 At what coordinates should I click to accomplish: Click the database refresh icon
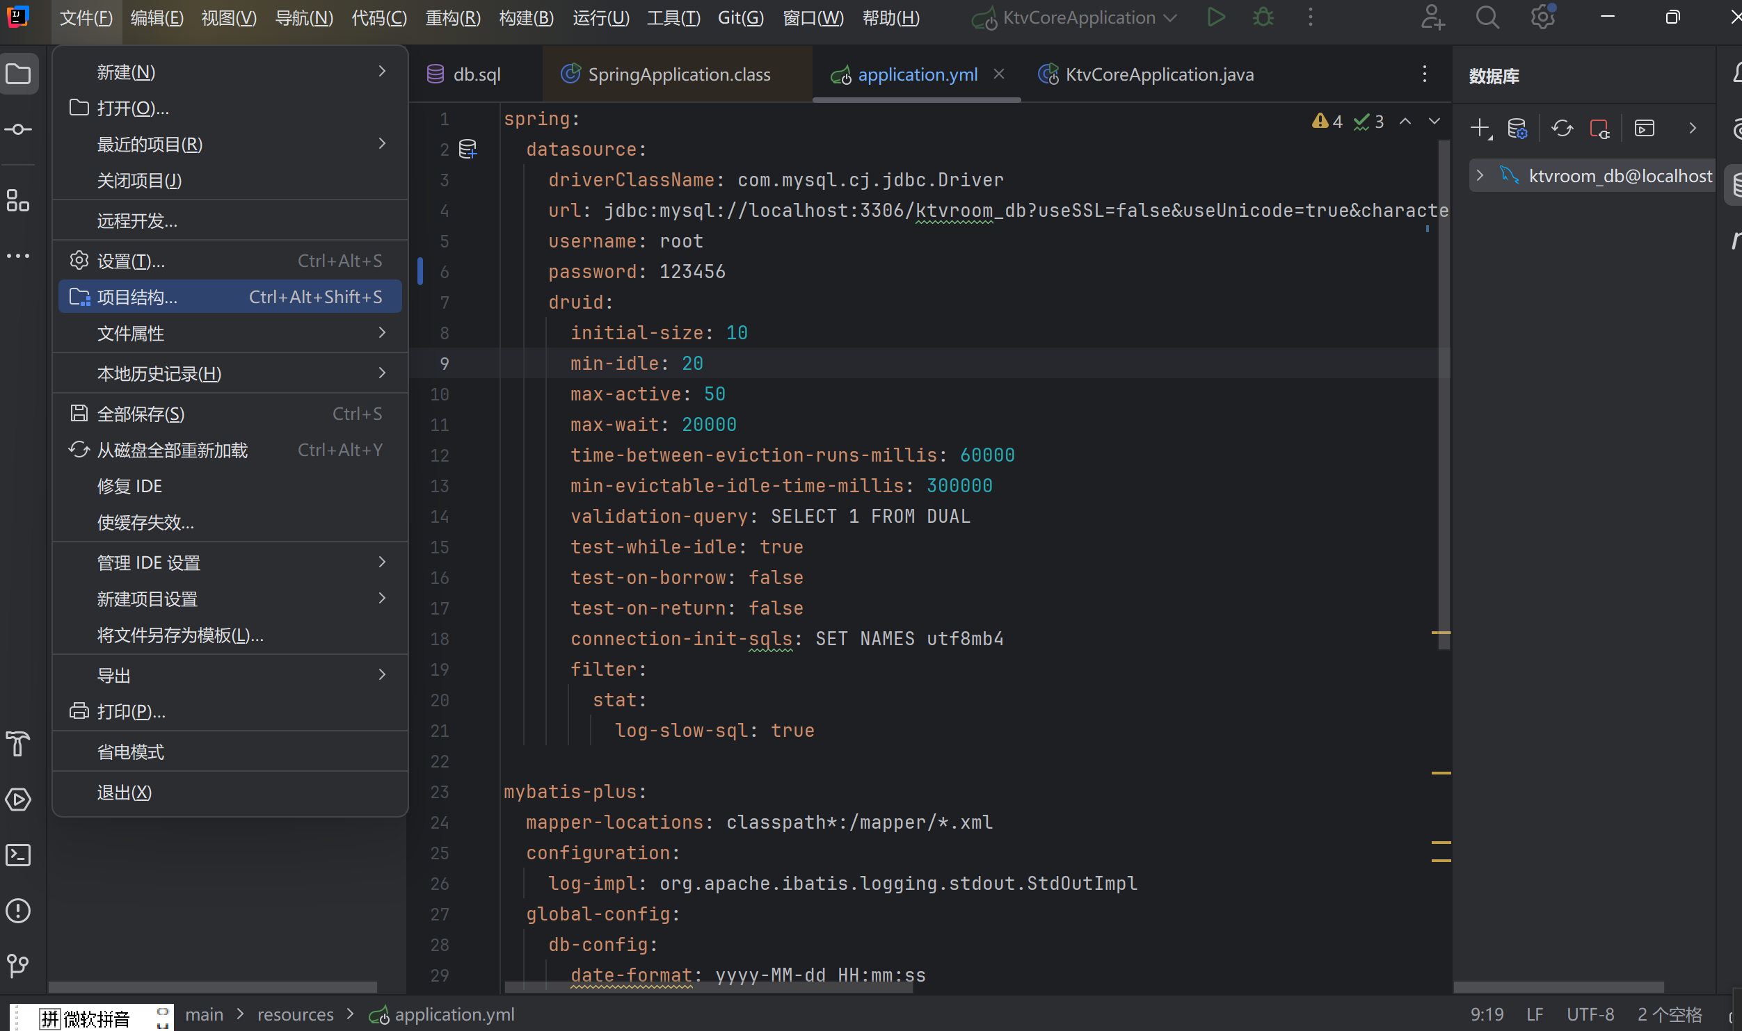[x=1562, y=129]
